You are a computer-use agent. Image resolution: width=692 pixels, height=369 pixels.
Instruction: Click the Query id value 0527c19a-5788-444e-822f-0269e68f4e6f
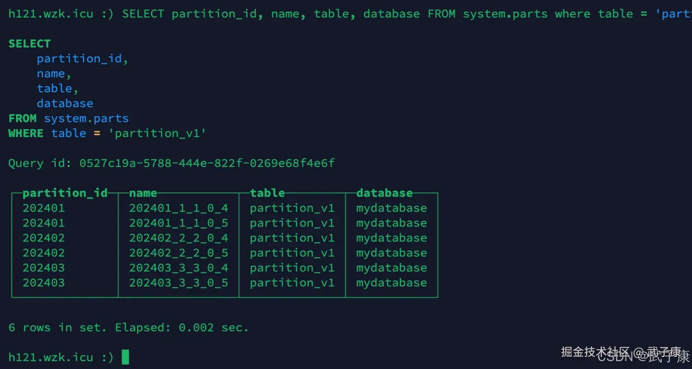(x=207, y=163)
